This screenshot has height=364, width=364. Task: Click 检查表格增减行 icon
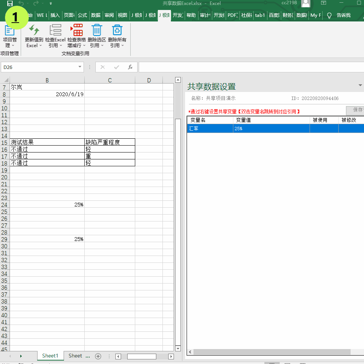coord(77,30)
